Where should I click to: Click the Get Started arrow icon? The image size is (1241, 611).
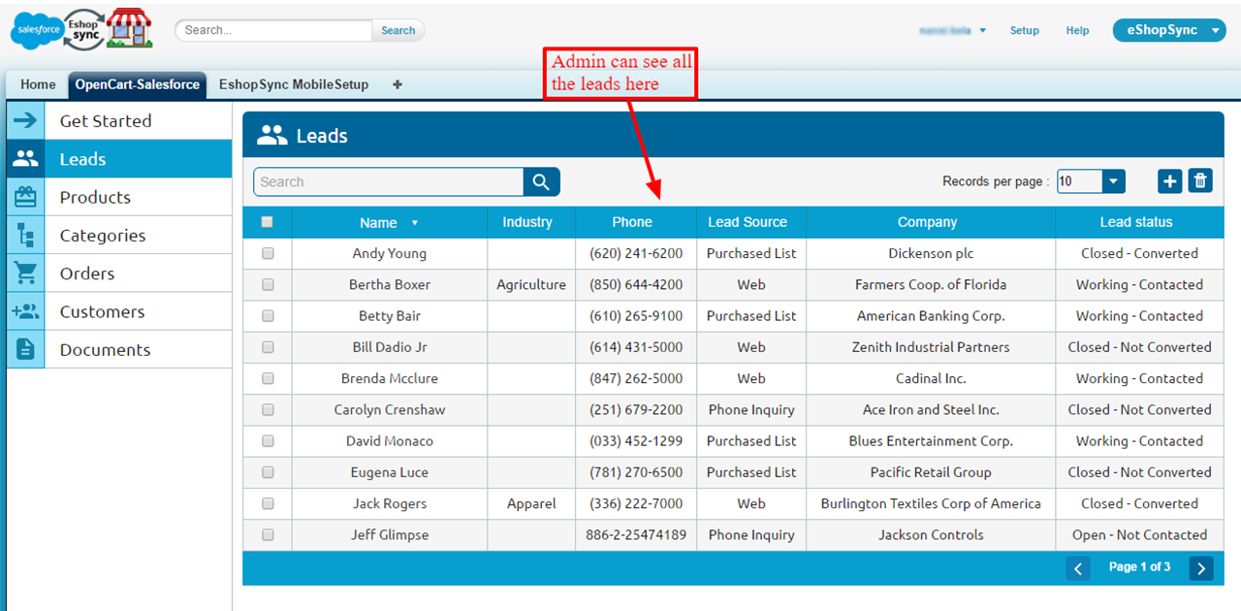(x=25, y=120)
